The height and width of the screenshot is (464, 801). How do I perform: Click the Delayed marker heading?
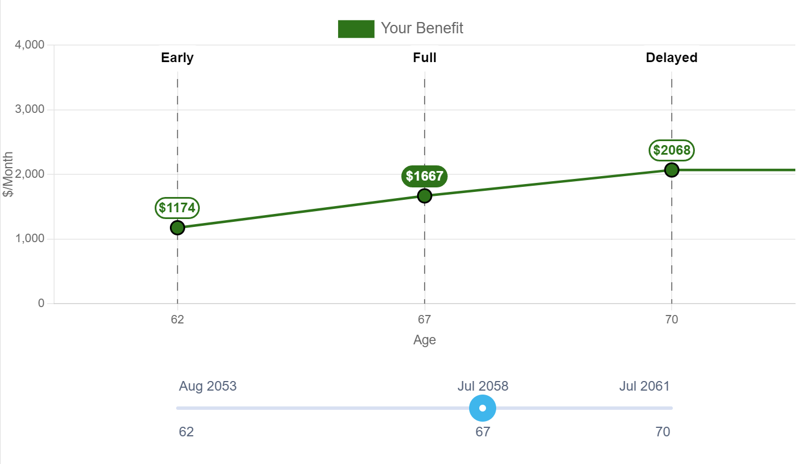[x=672, y=58]
